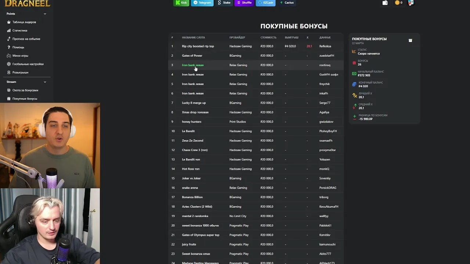This screenshot has width=470, height=264.
Task: Click the Print Studios provider cell
Action: (238, 122)
